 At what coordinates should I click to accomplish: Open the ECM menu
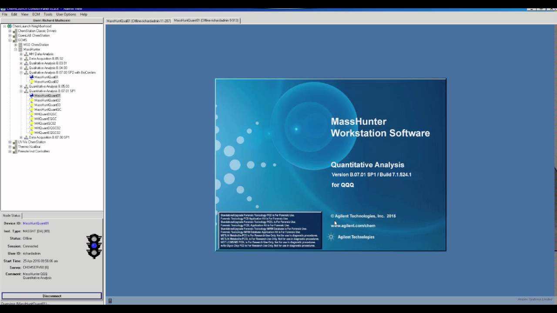pos(36,14)
